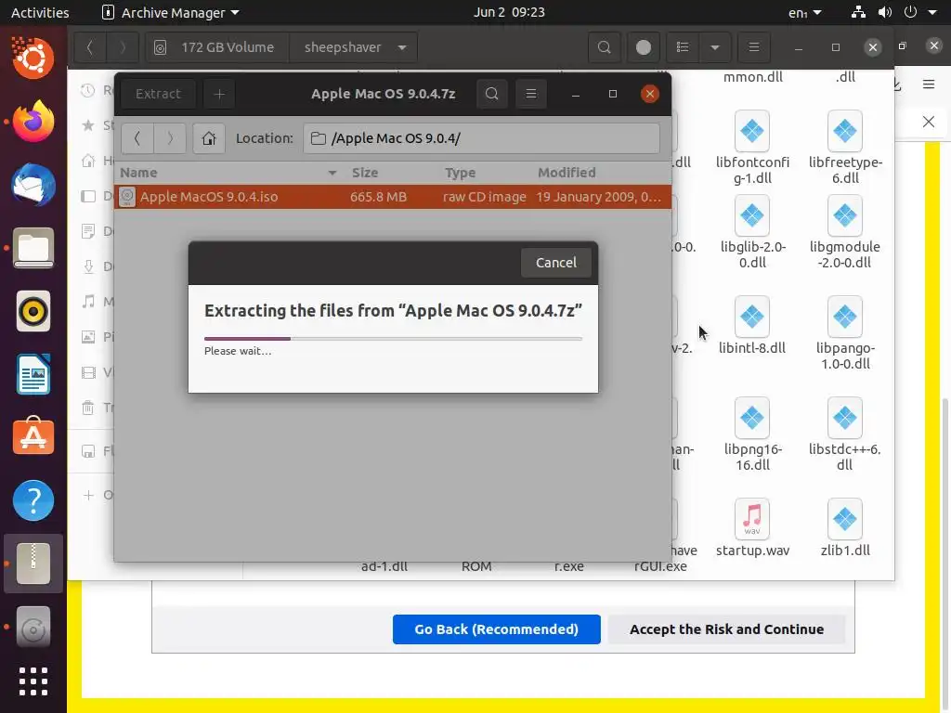Select startup.wav audio file
951x713 pixels.
[x=752, y=528]
